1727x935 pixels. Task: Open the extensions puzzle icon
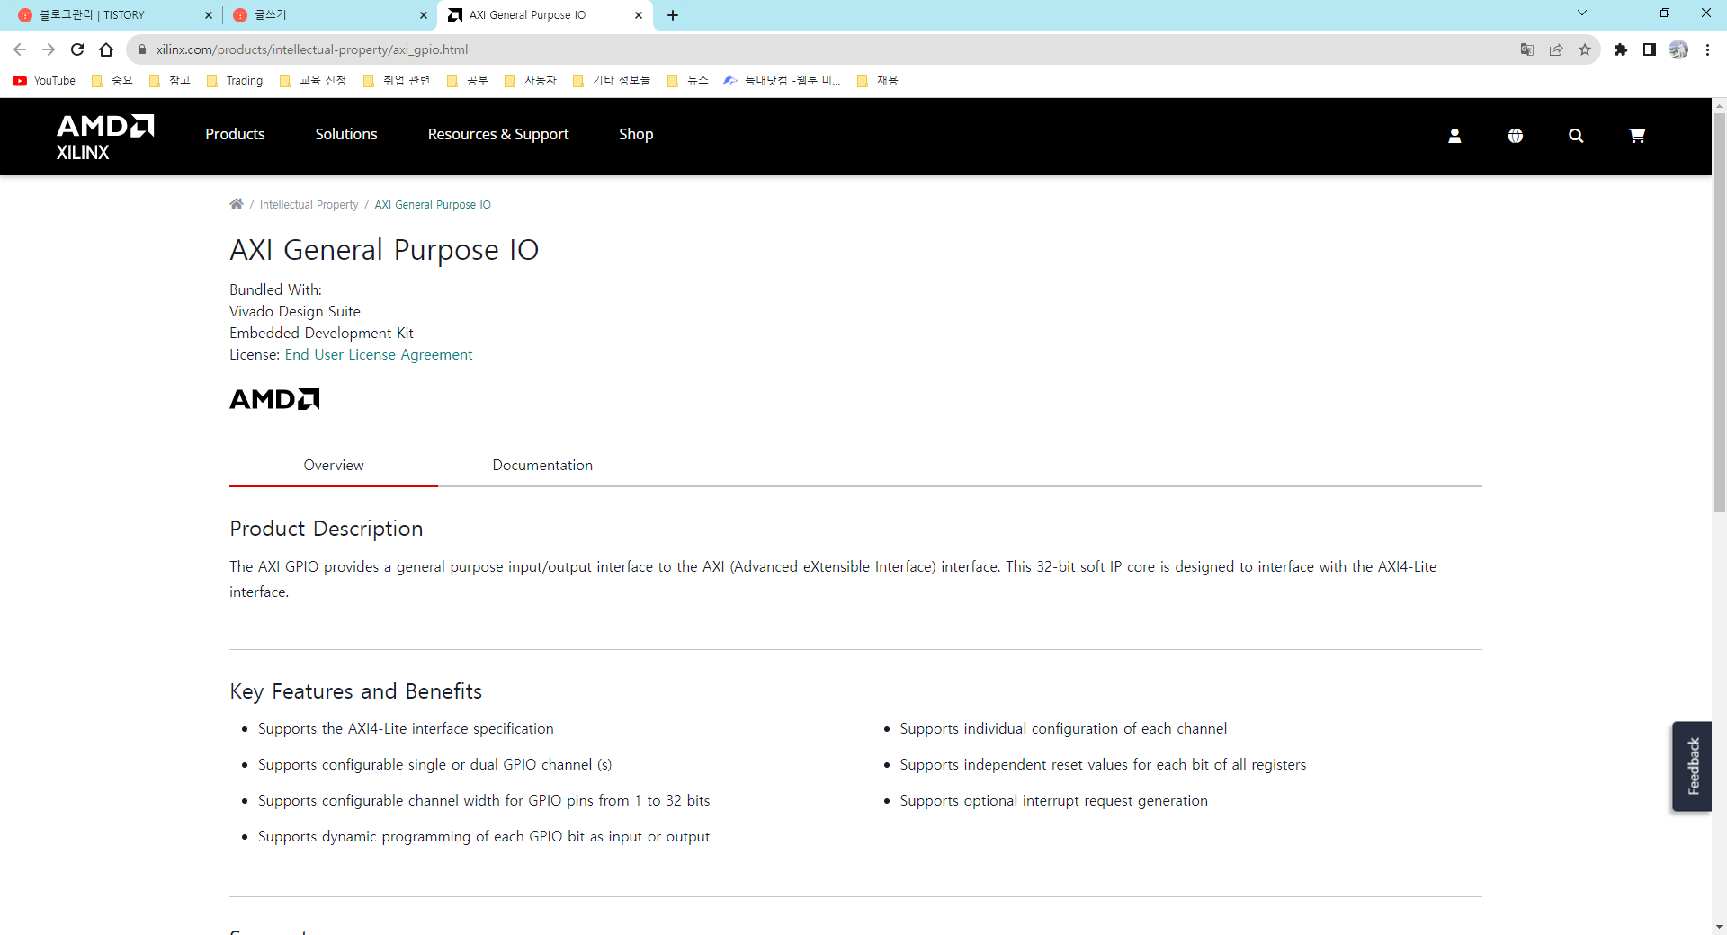(x=1621, y=49)
